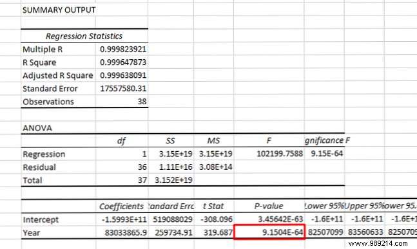417x249 pixels.
Task: Select the Multiple R label cell
Action: (43, 50)
